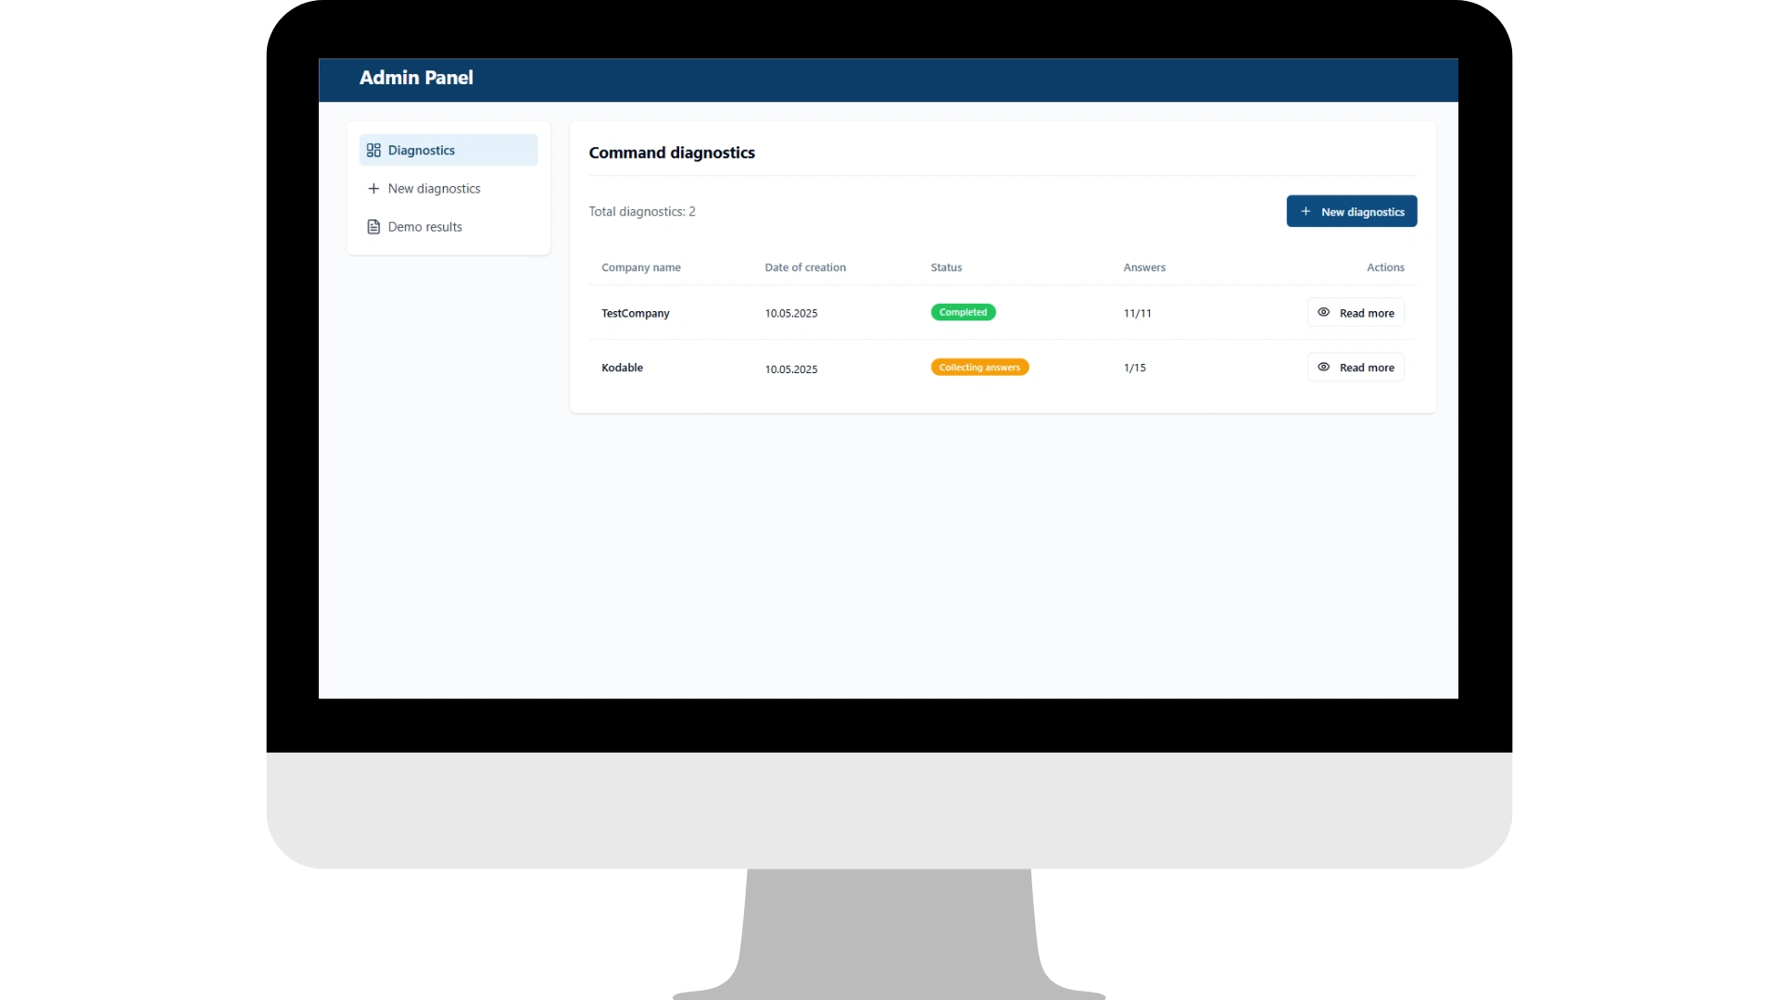Image resolution: width=1779 pixels, height=1000 pixels.
Task: Click the Status column header
Action: pyautogui.click(x=946, y=268)
